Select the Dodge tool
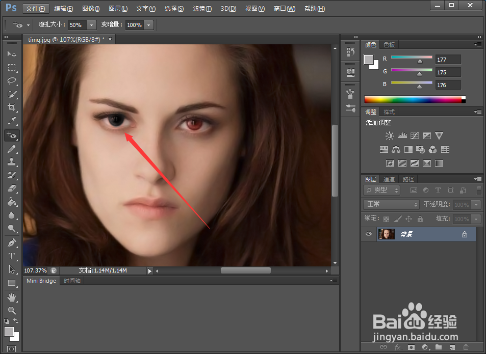This screenshot has height=354, width=486. point(12,228)
